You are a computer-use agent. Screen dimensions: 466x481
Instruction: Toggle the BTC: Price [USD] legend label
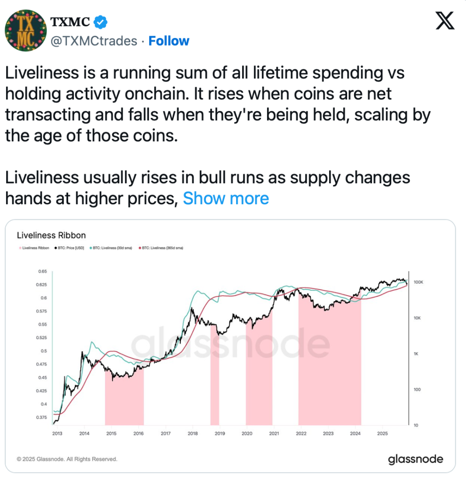[71, 247]
